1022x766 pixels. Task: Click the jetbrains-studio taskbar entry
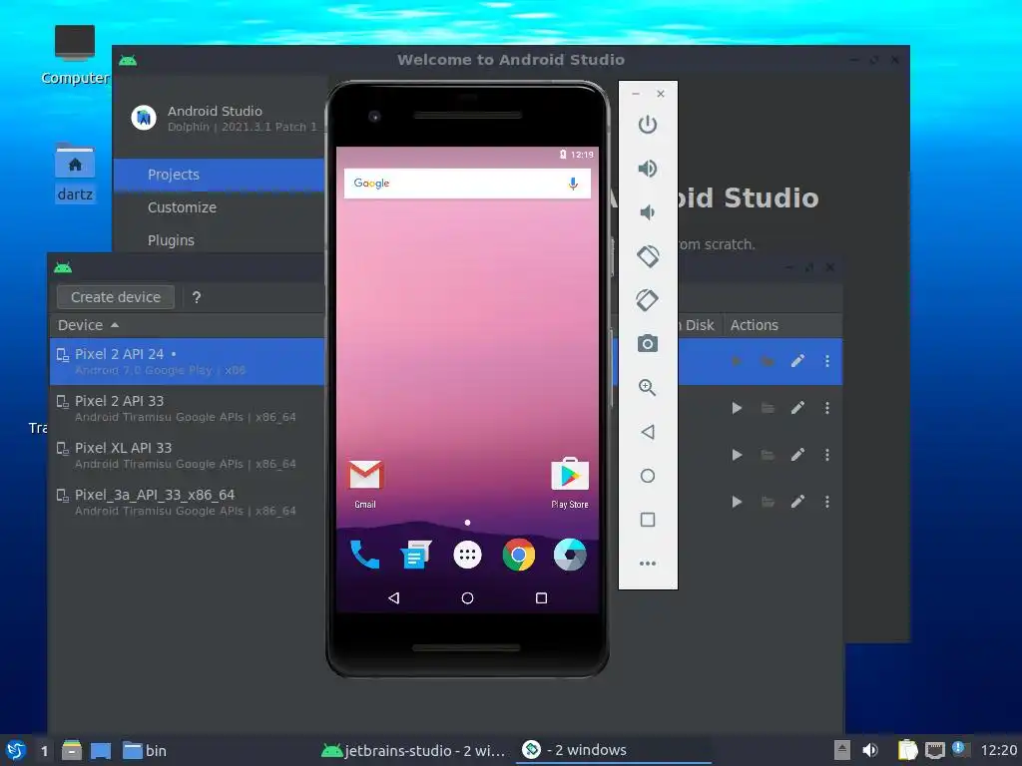413,750
